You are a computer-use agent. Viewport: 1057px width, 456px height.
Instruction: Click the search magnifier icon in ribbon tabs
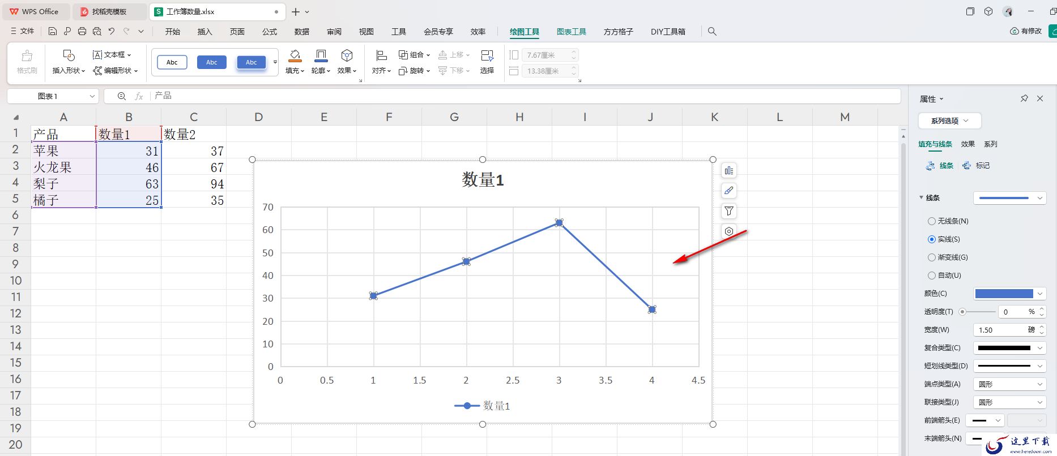point(712,32)
